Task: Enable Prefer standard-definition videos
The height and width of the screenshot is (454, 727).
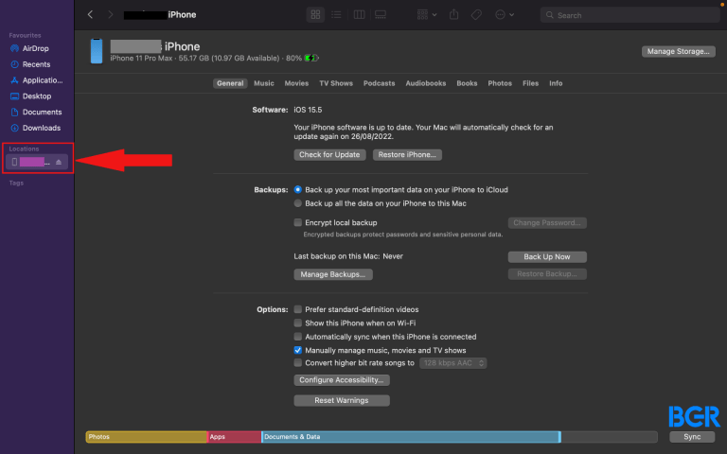Action: click(x=297, y=309)
